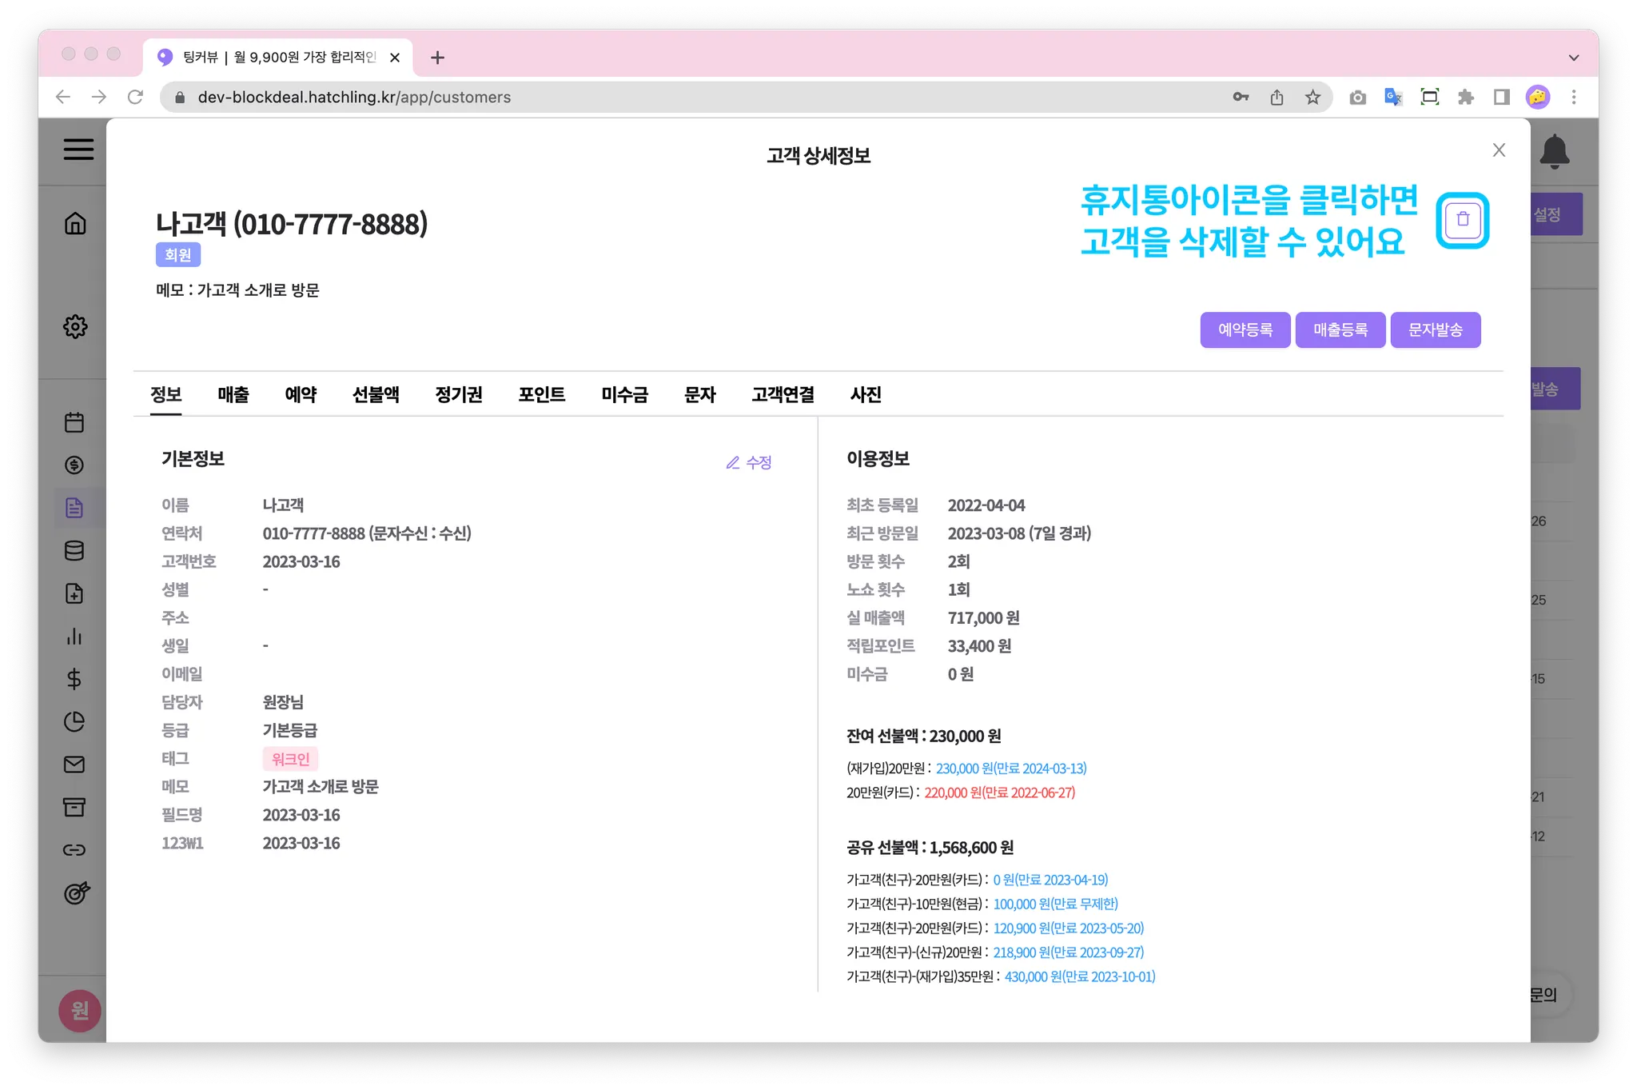The width and height of the screenshot is (1637, 1090).
Task: Click the 문자발송 button
Action: click(1435, 329)
